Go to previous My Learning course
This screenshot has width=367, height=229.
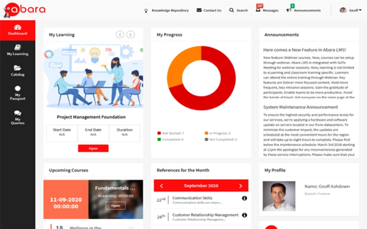point(120,35)
